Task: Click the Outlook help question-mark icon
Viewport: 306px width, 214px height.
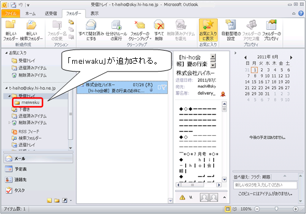Action: click(301, 13)
